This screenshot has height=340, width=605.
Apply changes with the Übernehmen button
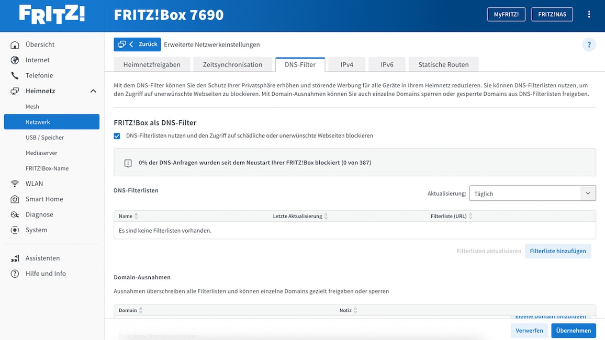pos(574,331)
